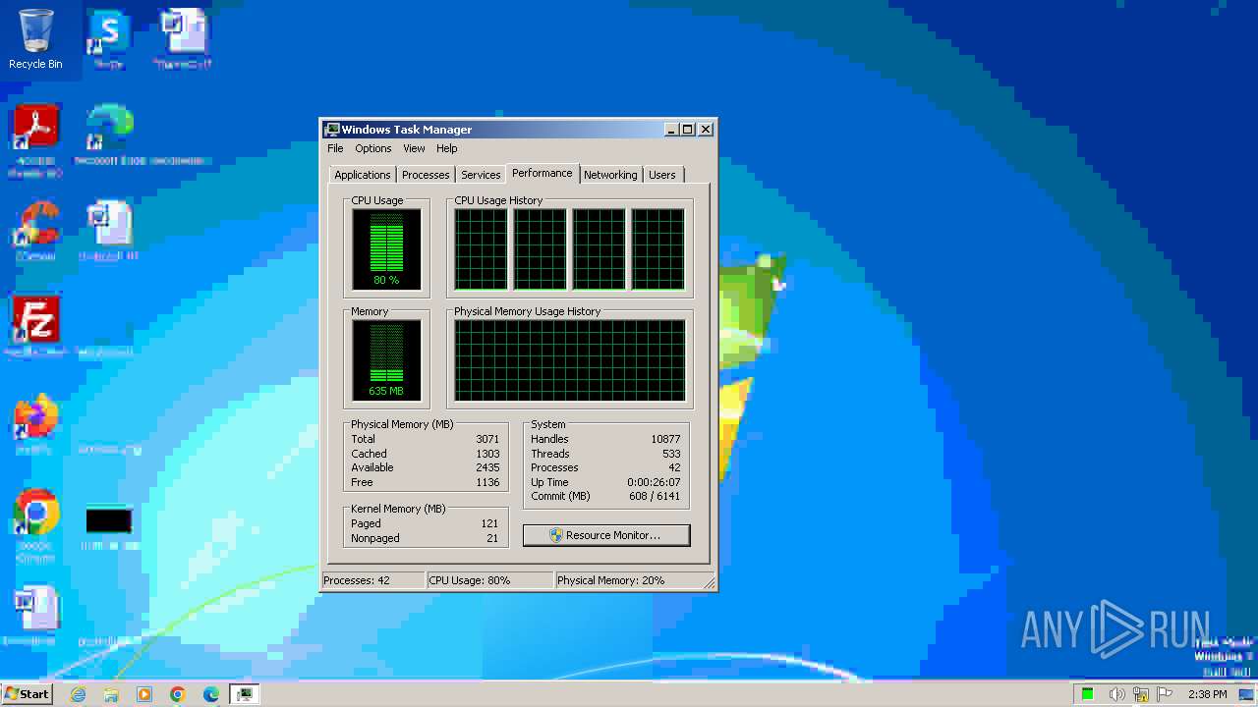Switch to the Networking tab
1258x707 pixels.
[x=610, y=175]
